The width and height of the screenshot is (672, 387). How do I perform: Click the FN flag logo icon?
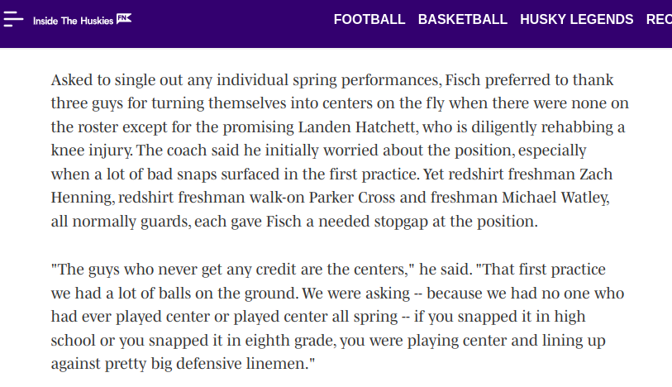point(124,18)
